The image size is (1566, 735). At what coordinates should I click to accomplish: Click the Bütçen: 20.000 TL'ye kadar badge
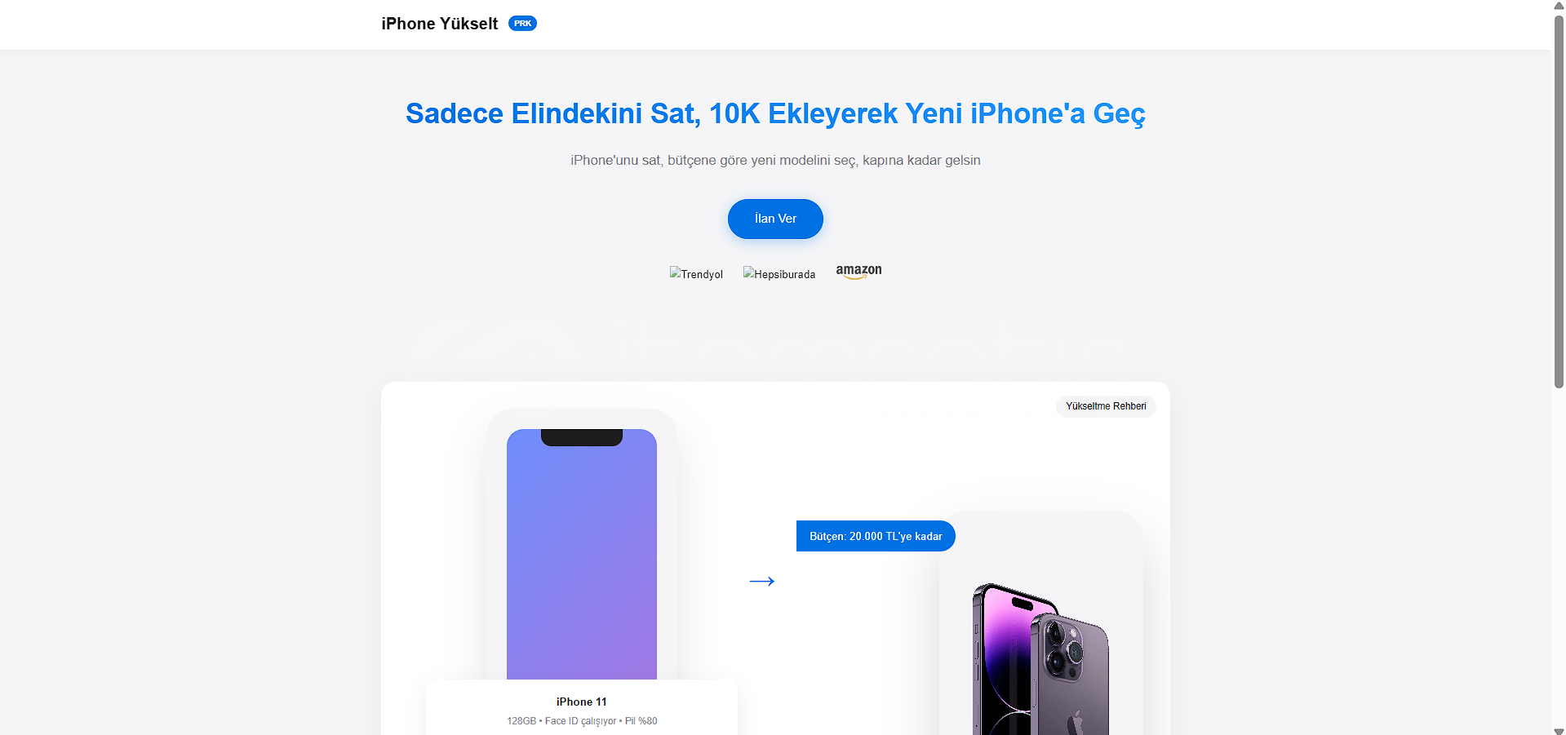tap(876, 536)
